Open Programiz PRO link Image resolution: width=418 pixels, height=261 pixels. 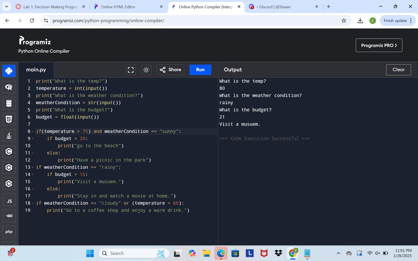click(379, 45)
